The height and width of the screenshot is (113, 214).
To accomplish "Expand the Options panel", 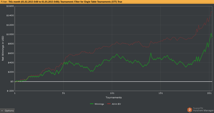I will click(x=7, y=111).
